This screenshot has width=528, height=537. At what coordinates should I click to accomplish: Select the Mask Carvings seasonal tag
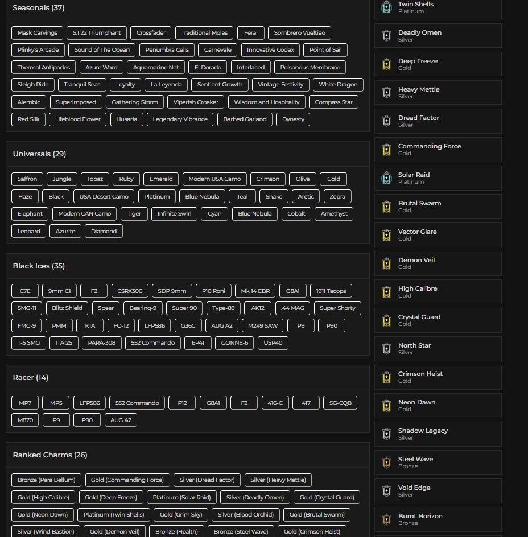pyautogui.click(x=38, y=32)
